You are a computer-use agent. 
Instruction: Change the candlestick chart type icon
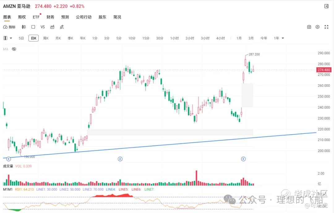[x=24, y=27]
